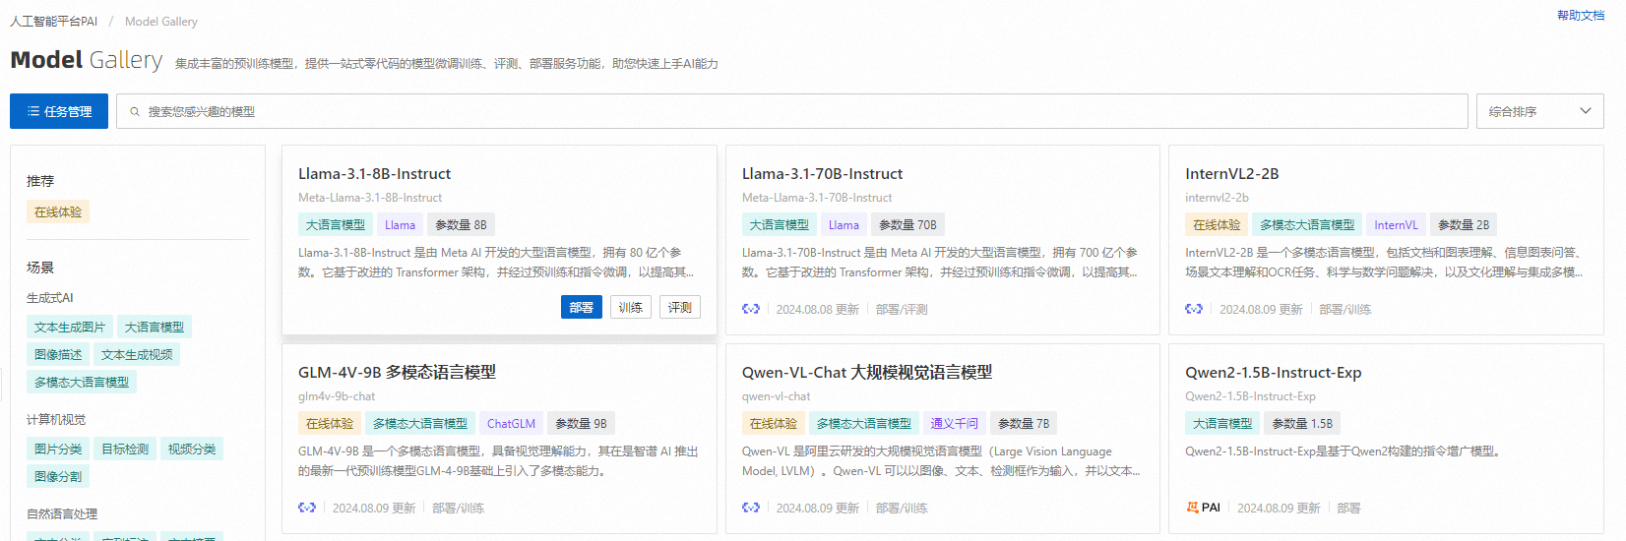Select 图像分割 computer vision filter

pos(58,477)
